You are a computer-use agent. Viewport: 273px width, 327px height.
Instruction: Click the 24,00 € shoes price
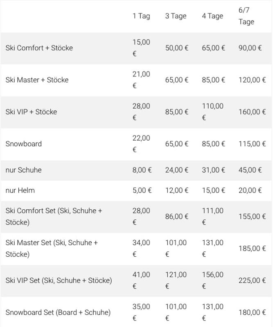(177, 170)
